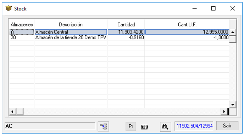Click the Almacenes column header
The image size is (244, 136).
pos(22,24)
